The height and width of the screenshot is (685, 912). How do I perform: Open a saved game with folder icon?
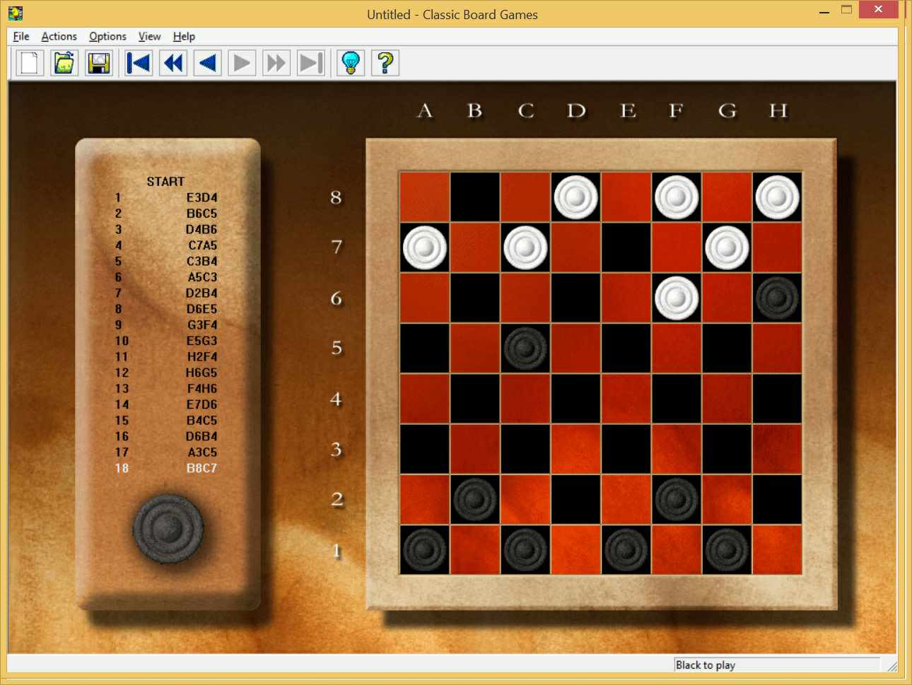coord(64,63)
